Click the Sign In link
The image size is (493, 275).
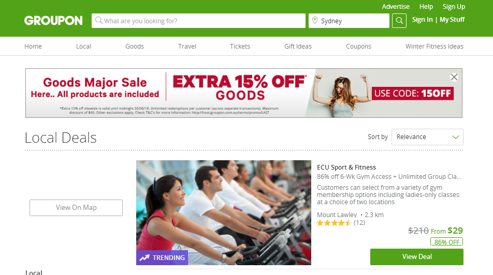pos(422,20)
